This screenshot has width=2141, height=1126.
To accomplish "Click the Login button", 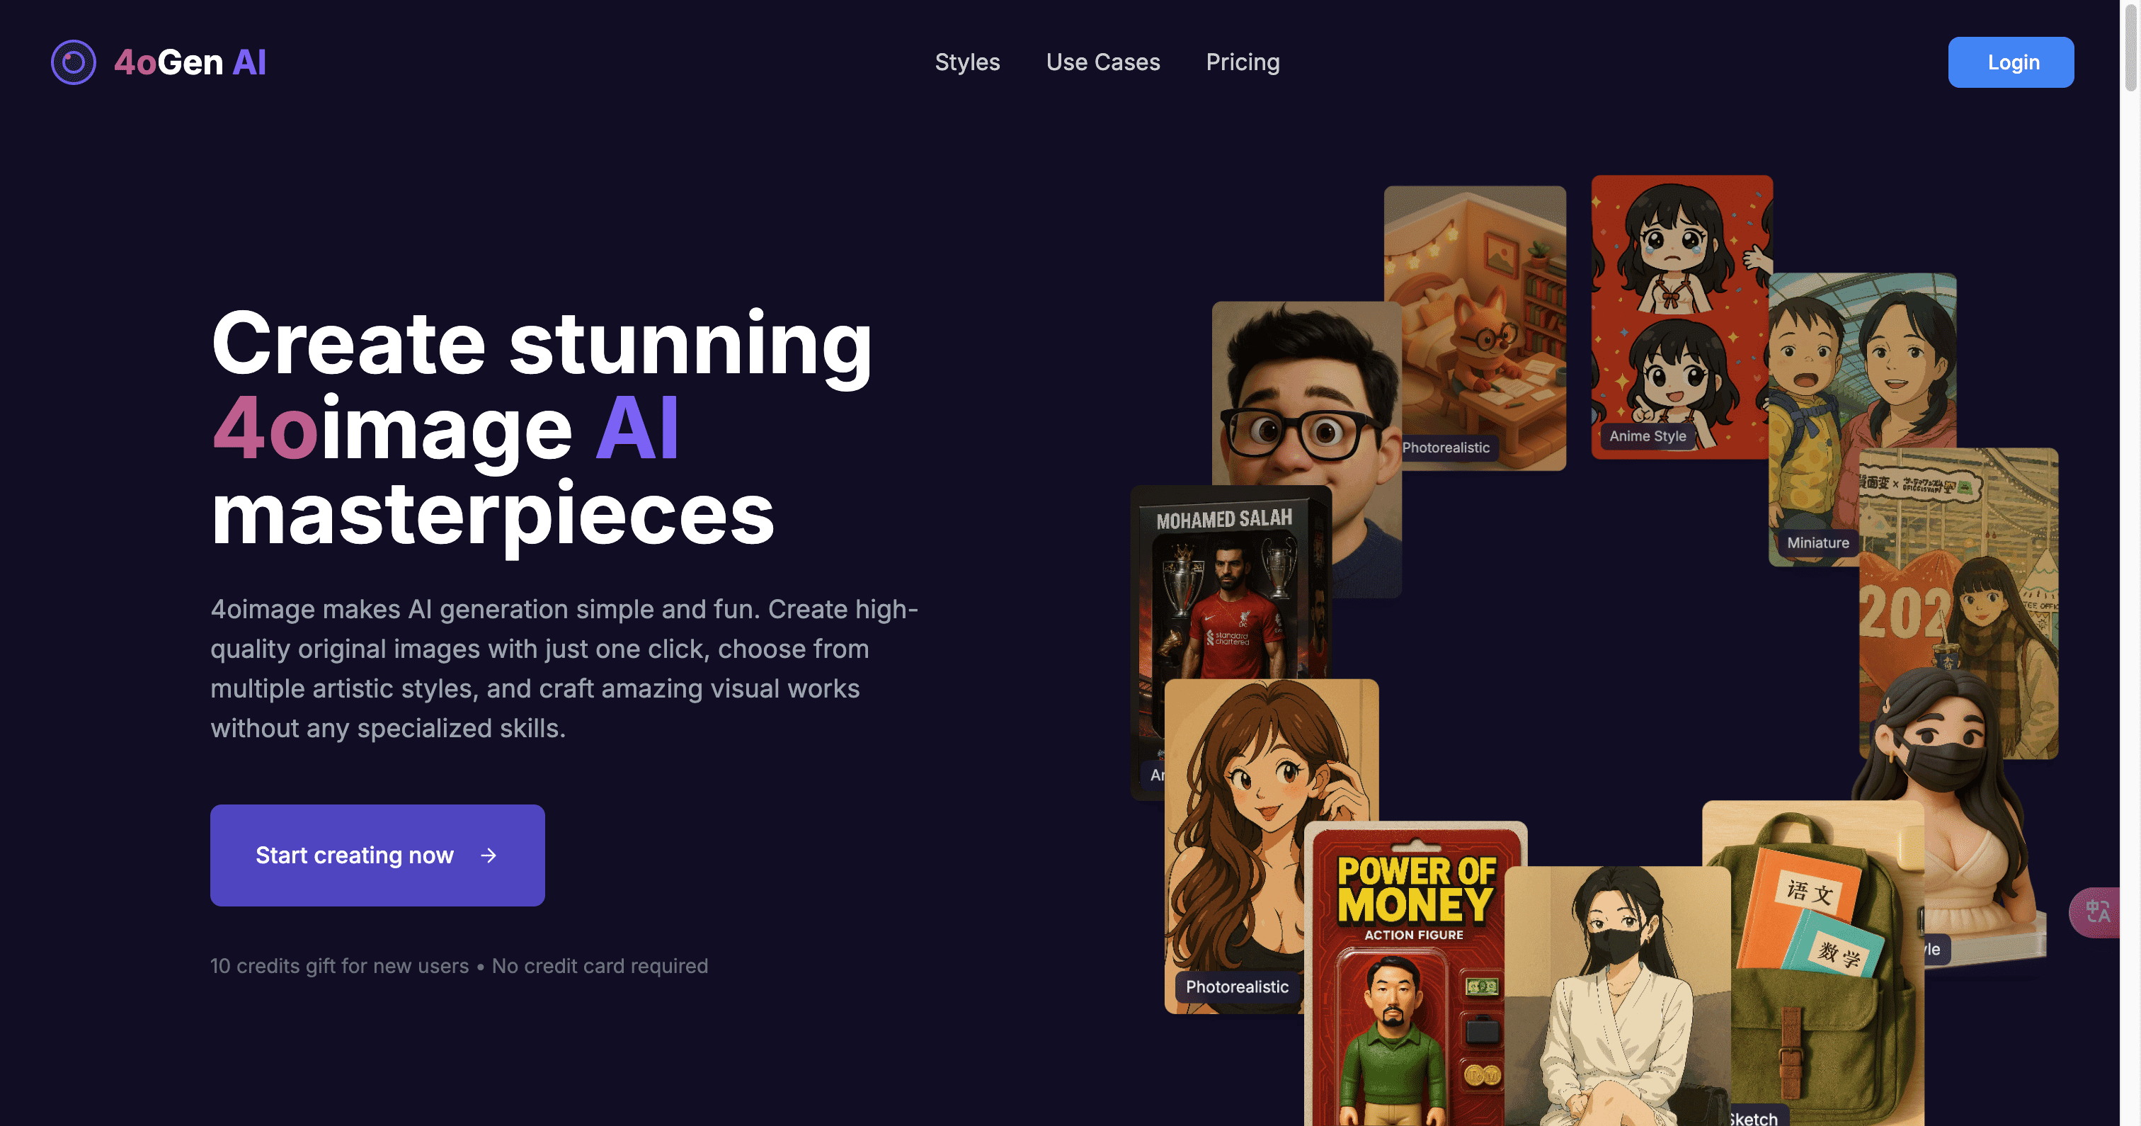I will 2011,62.
